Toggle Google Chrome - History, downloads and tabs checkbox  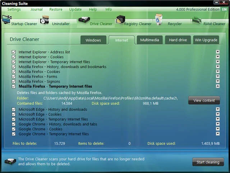click(x=14, y=124)
